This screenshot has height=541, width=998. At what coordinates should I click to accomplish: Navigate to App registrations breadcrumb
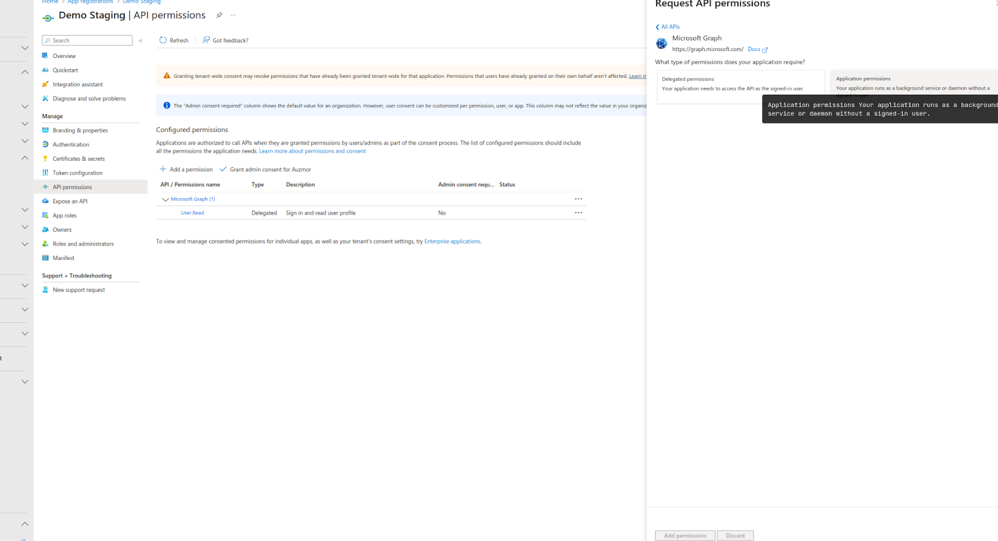[x=90, y=2]
